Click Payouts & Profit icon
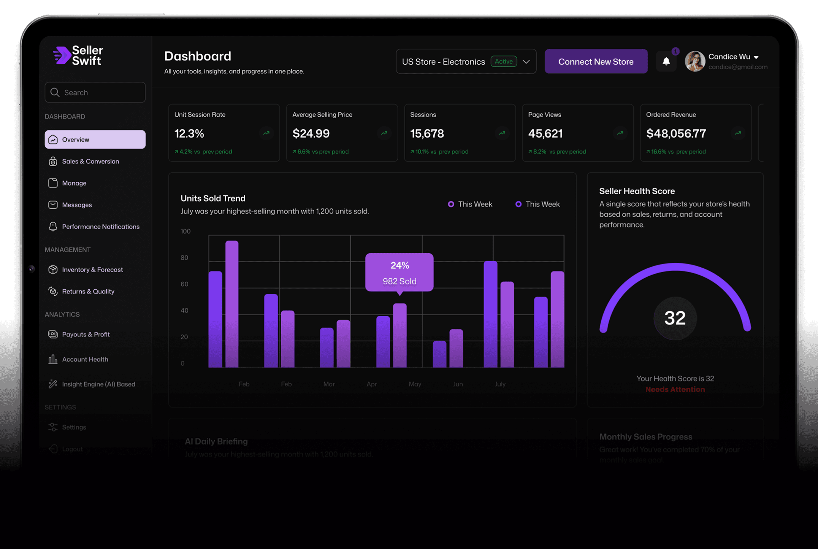The height and width of the screenshot is (549, 818). (x=53, y=334)
